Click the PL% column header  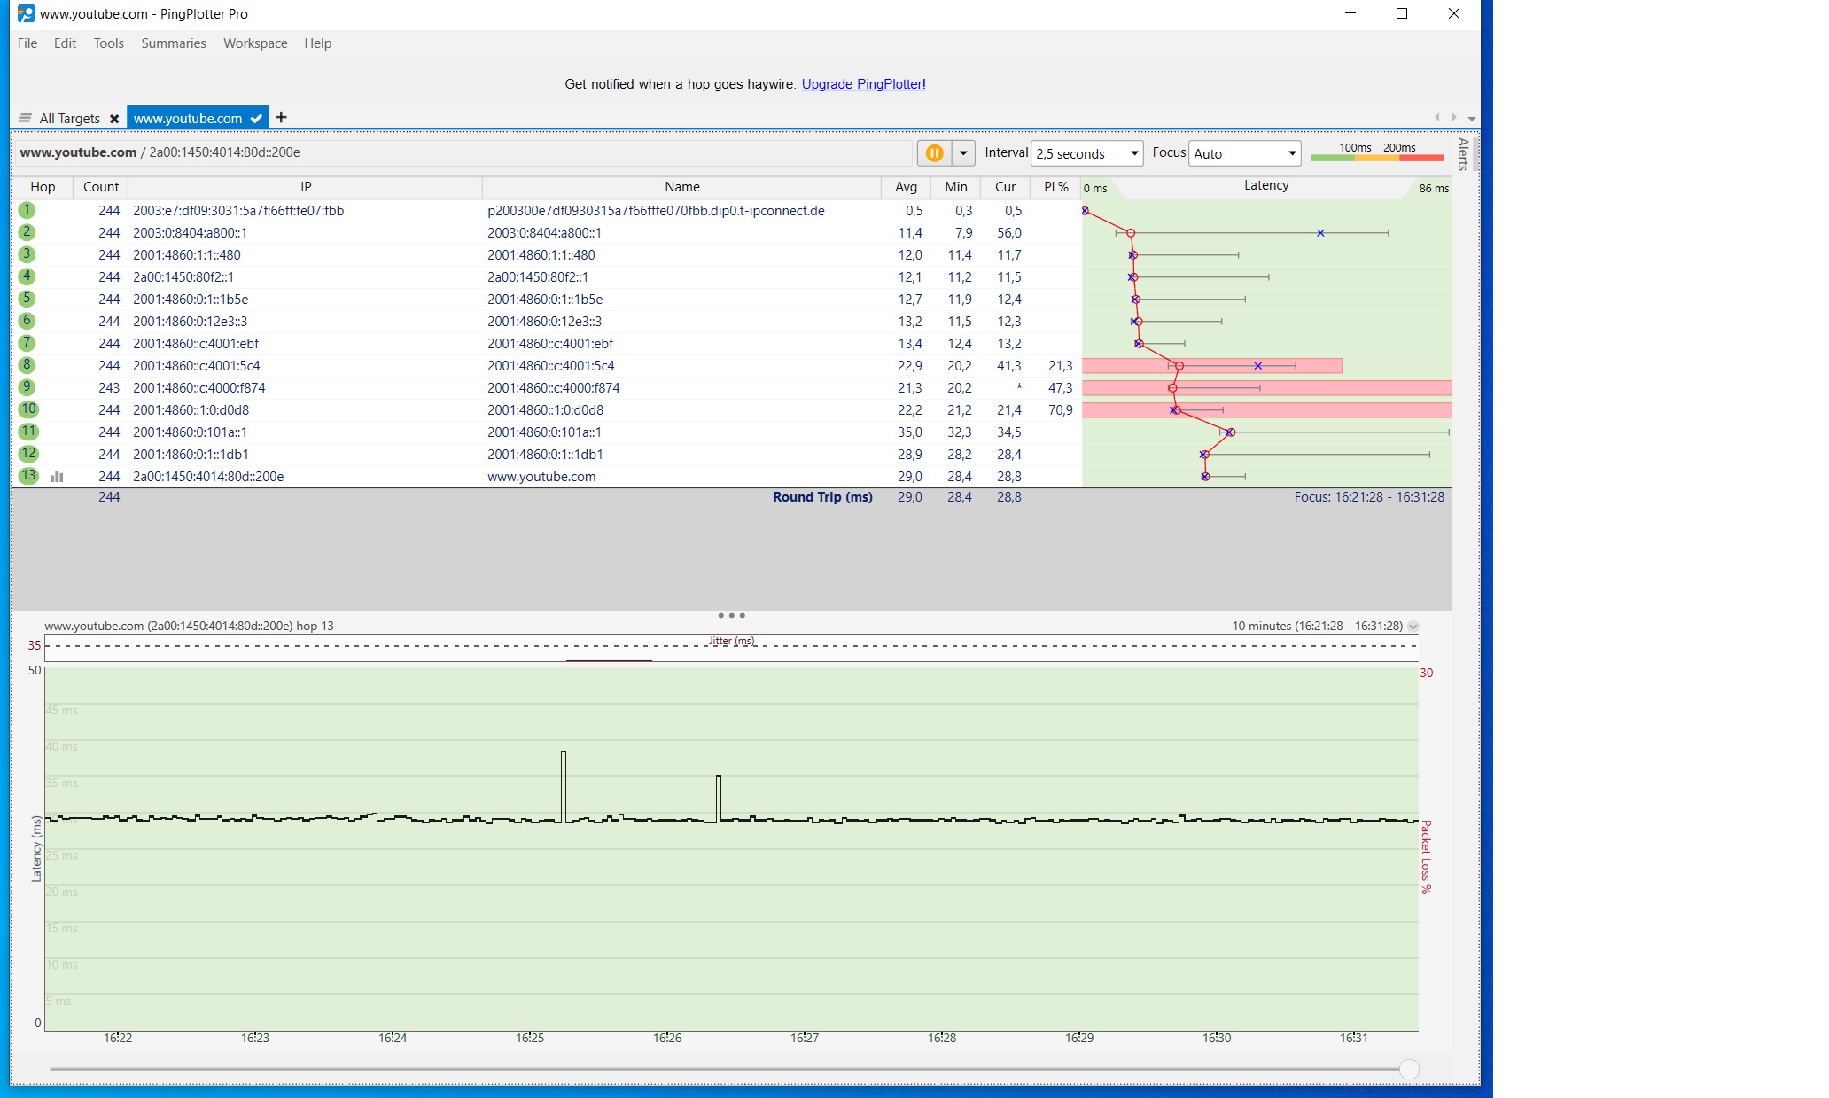coord(1056,187)
